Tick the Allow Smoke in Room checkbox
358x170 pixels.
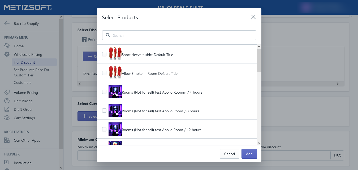[x=104, y=73]
